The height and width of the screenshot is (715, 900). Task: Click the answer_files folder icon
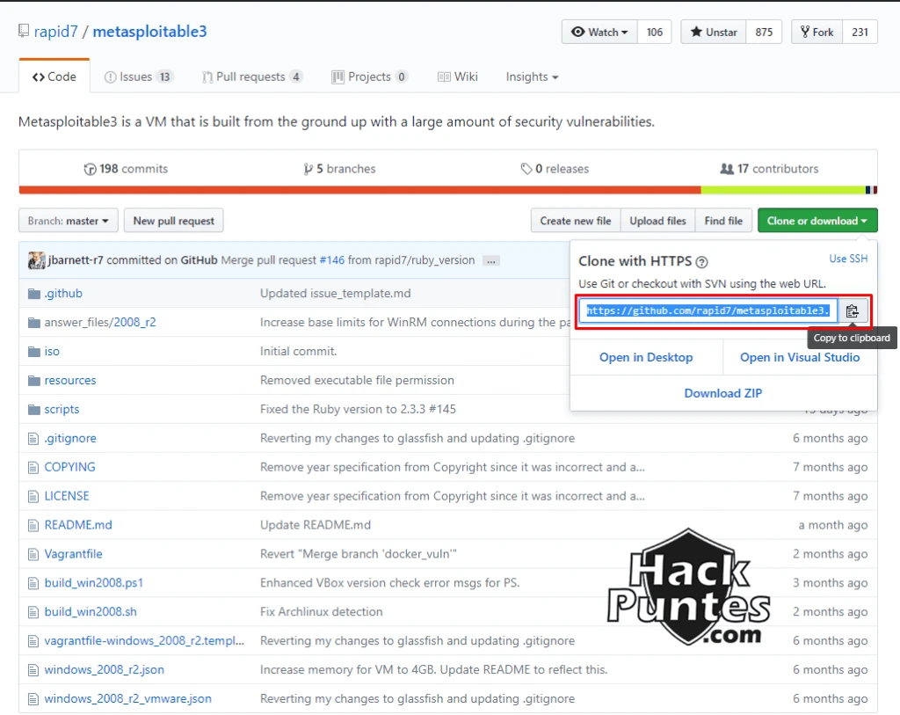tap(34, 322)
